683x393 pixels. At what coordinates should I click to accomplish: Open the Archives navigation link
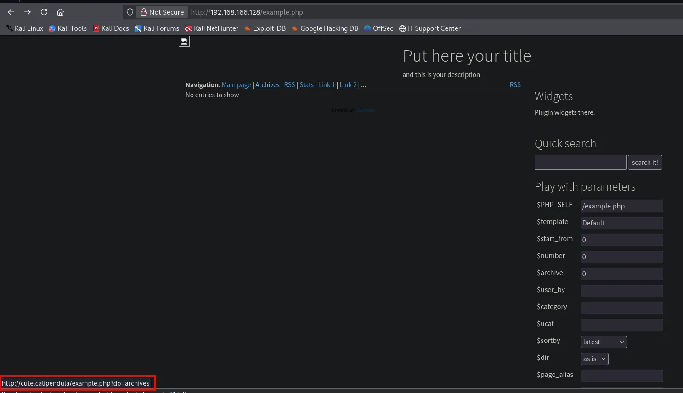(x=267, y=85)
